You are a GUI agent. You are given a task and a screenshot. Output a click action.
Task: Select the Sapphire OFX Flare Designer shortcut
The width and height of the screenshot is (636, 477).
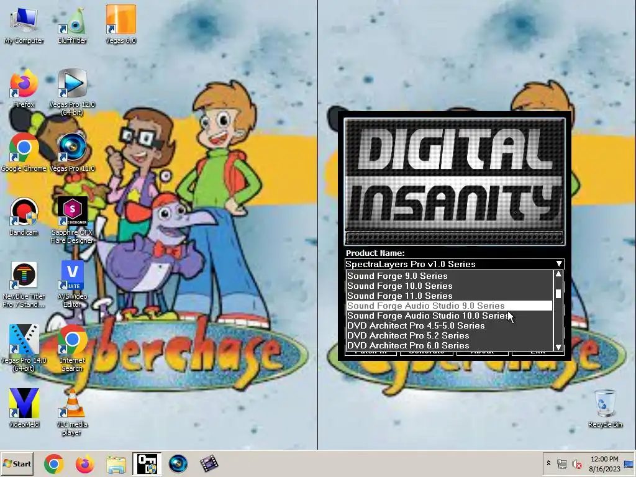click(72, 220)
